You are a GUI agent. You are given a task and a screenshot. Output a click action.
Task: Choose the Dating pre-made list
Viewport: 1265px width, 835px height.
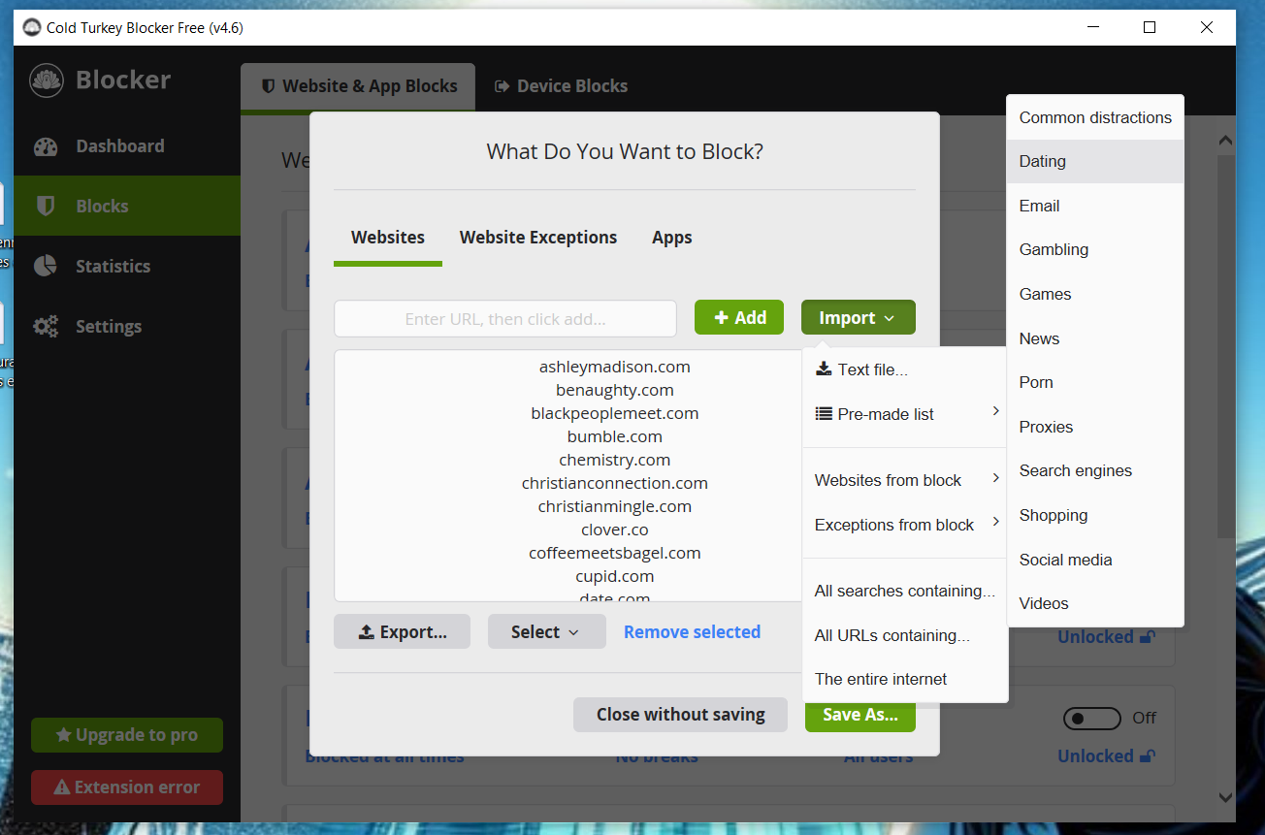coord(1095,161)
